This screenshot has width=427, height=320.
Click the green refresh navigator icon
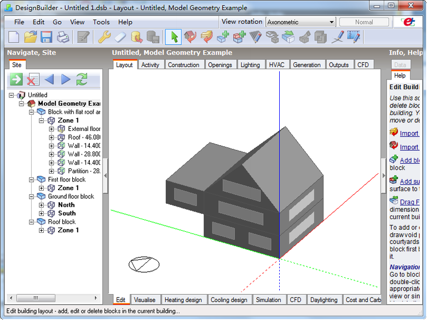[82, 79]
